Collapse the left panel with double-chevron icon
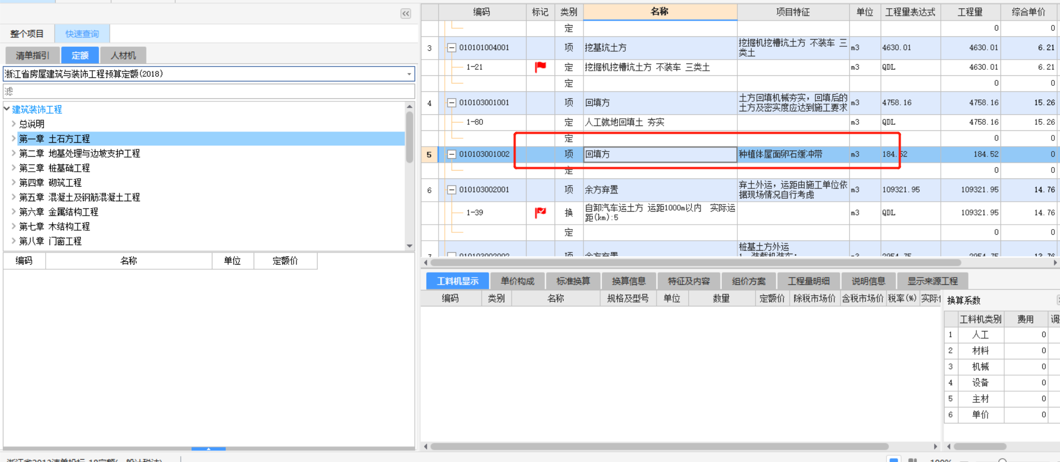Image resolution: width=1060 pixels, height=462 pixels. pyautogui.click(x=406, y=13)
